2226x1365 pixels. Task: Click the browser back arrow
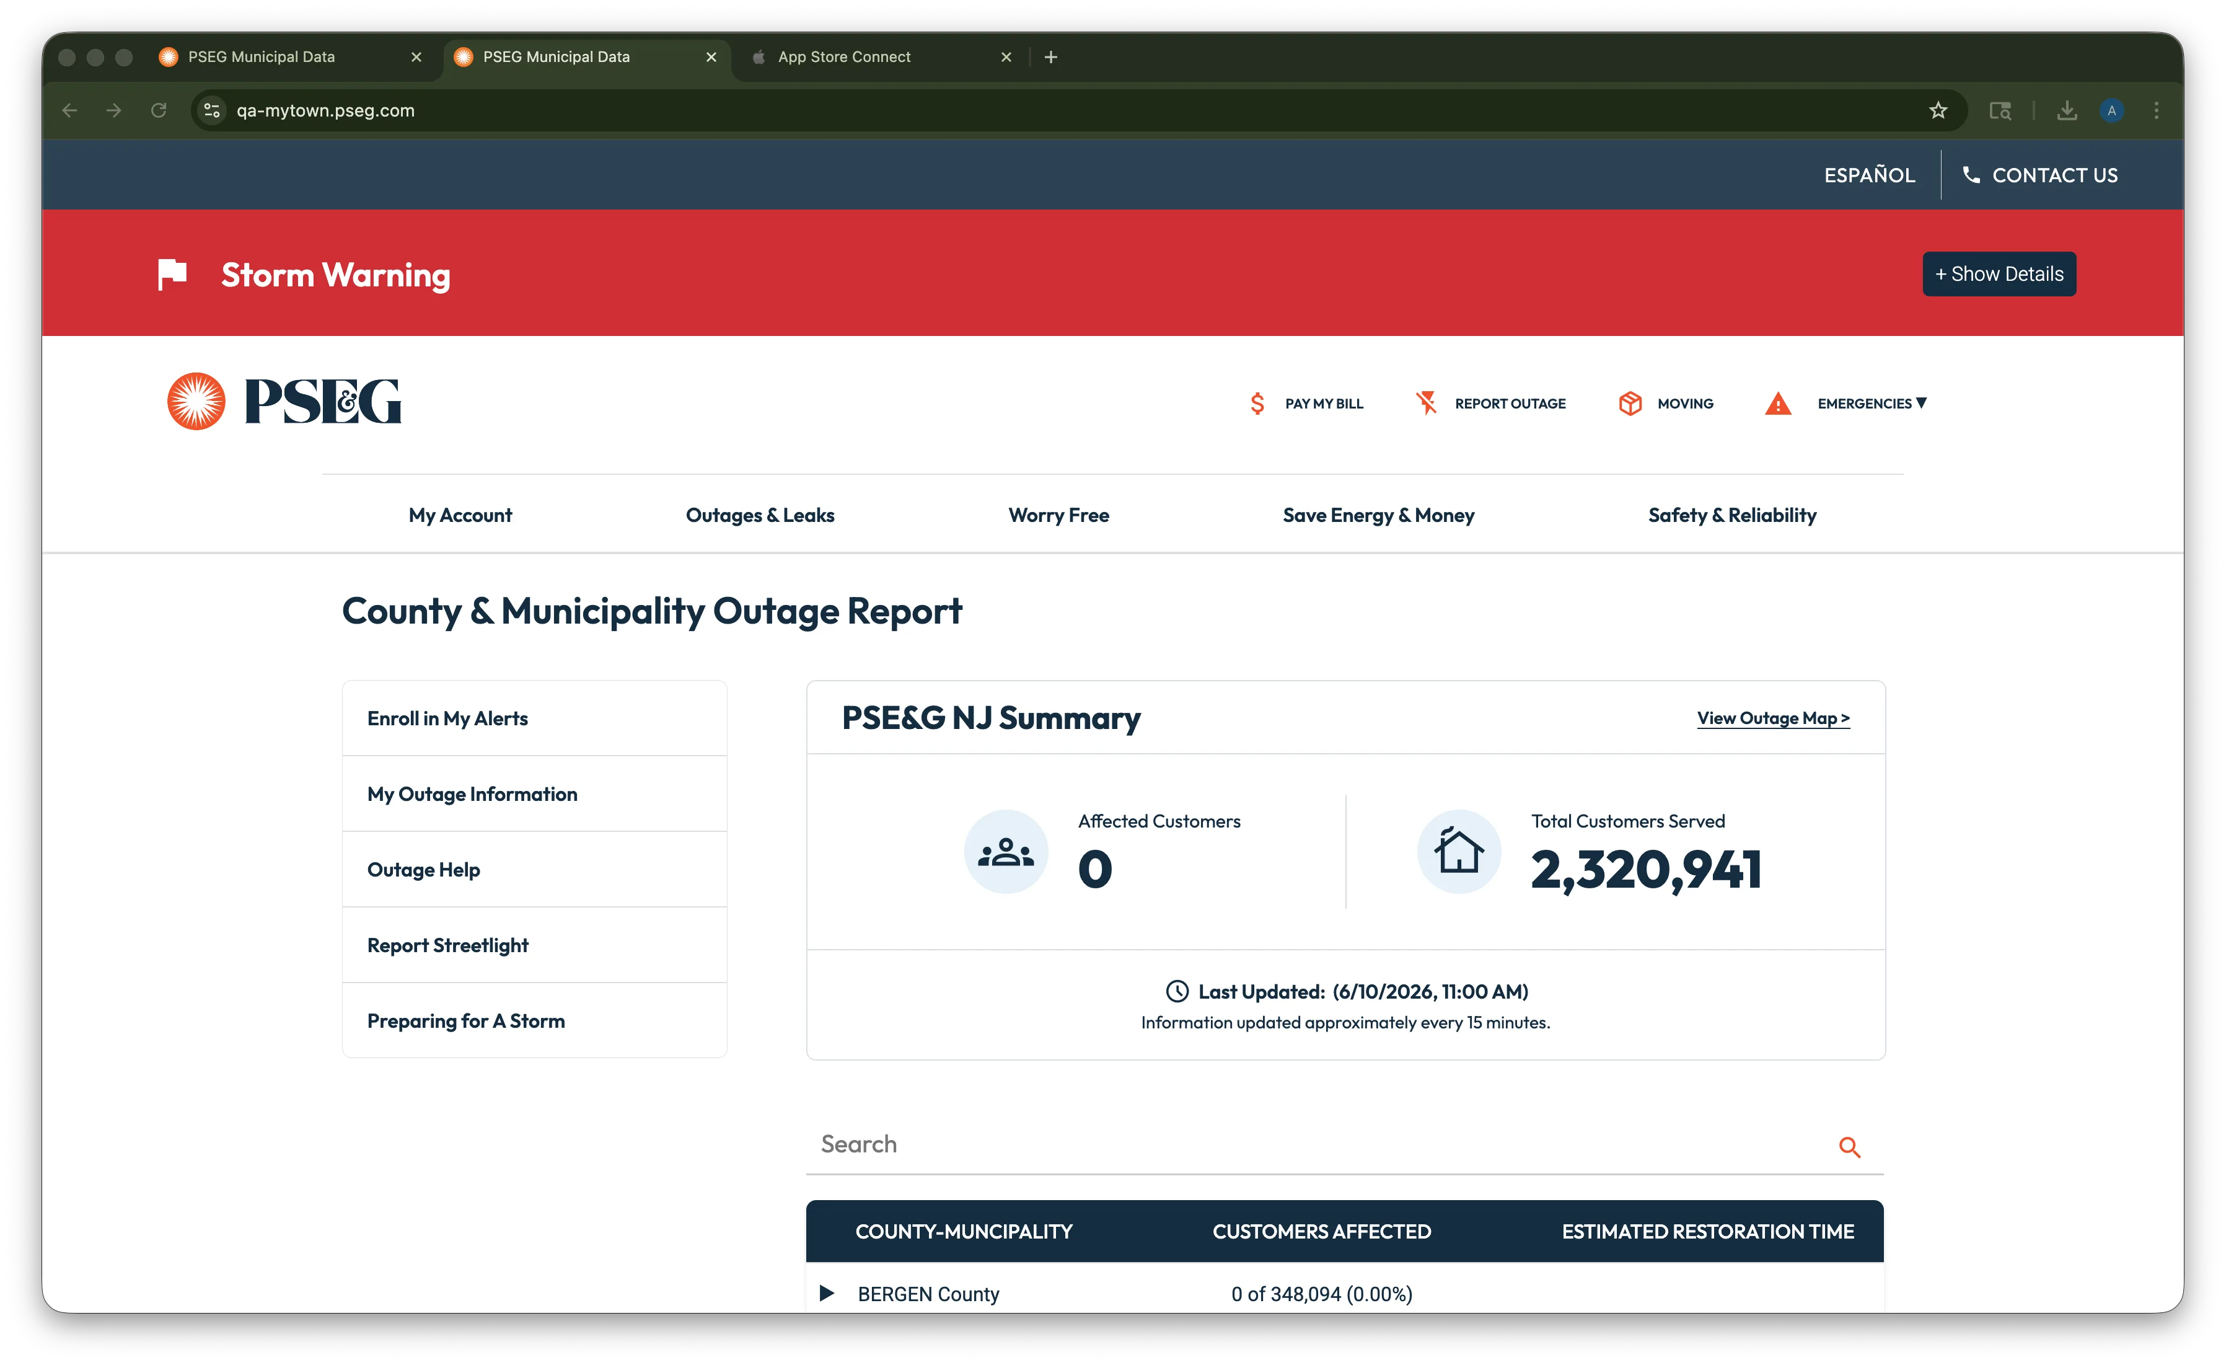69,110
